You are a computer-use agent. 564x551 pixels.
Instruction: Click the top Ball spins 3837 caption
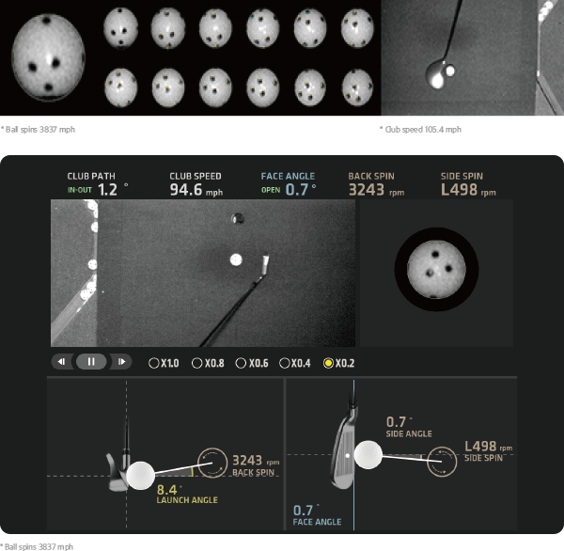click(x=38, y=130)
